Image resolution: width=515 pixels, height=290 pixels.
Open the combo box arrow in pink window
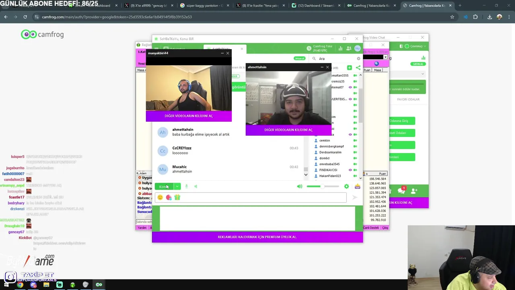pos(385,57)
